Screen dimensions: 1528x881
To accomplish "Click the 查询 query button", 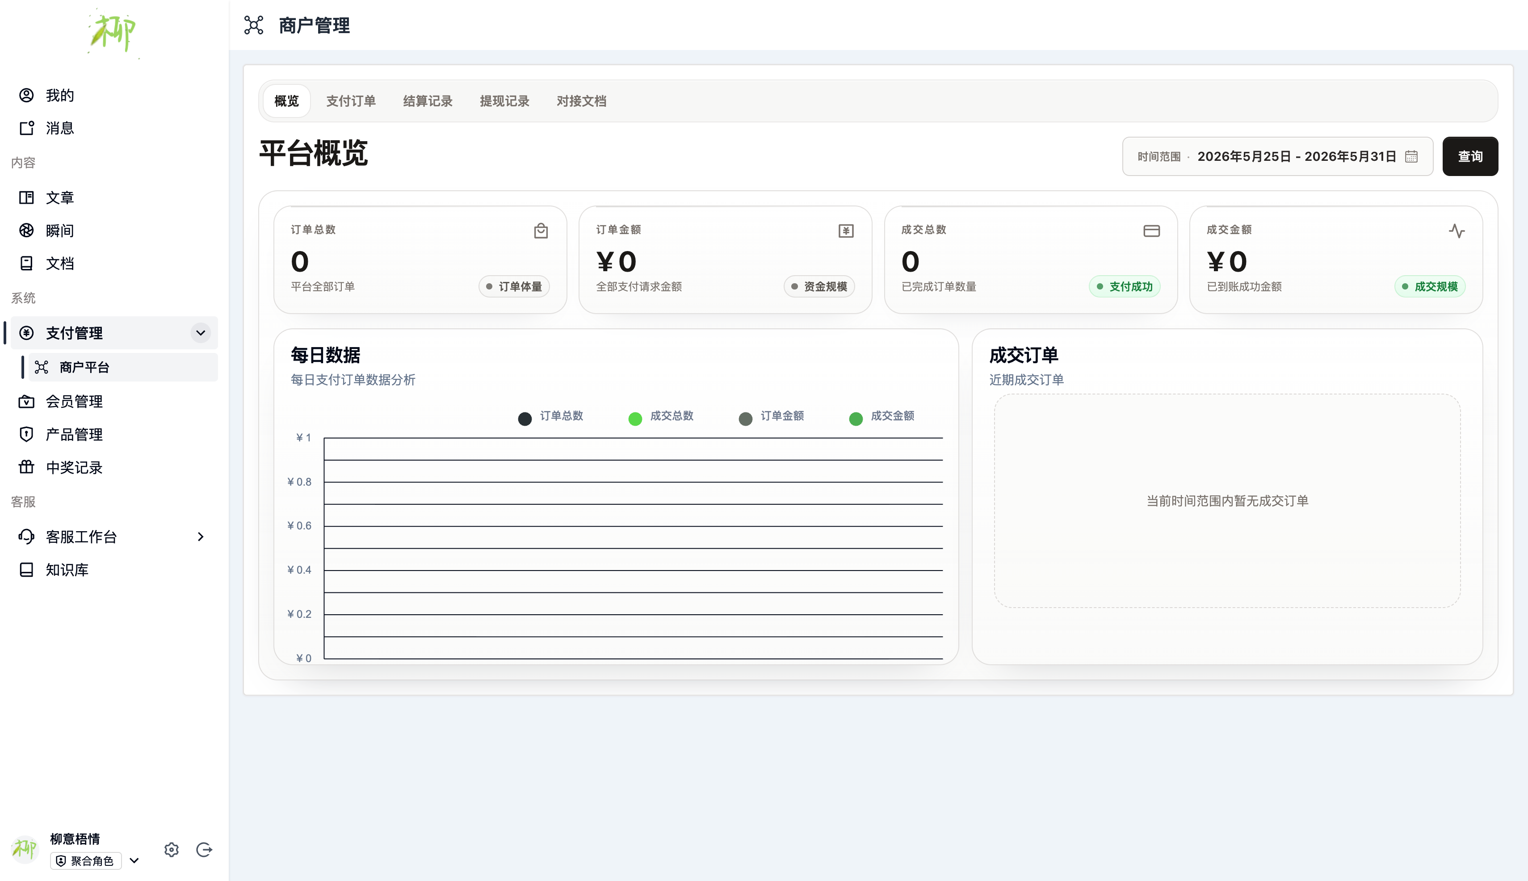I will coord(1470,156).
